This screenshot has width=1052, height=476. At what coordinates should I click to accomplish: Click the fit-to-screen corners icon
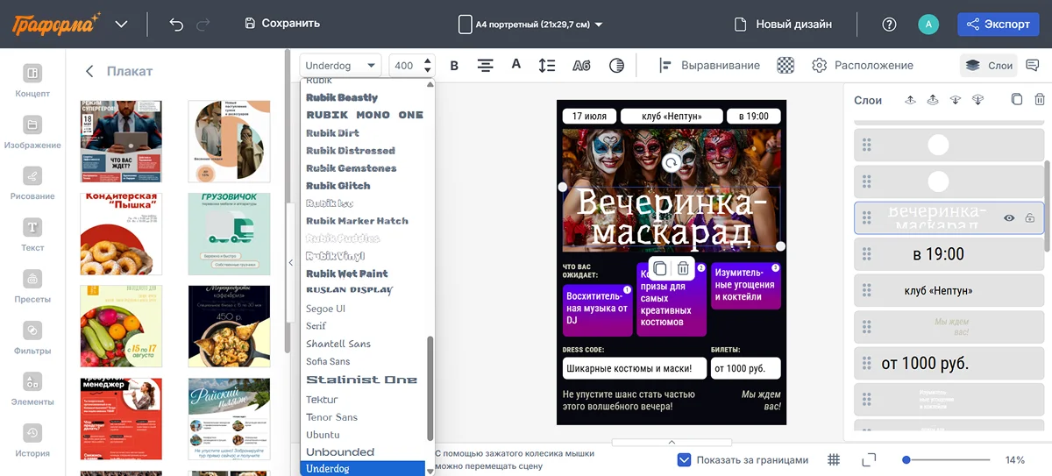pos(869,460)
